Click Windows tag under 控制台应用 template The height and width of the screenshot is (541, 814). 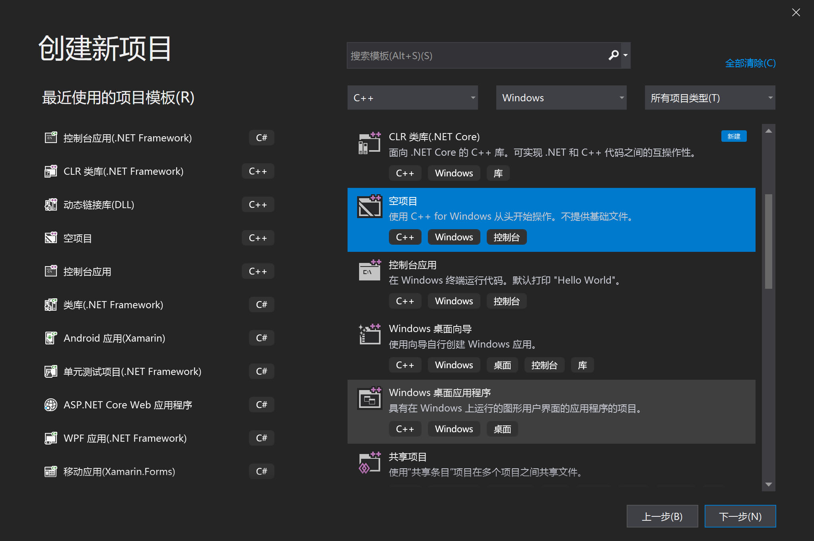tap(454, 301)
